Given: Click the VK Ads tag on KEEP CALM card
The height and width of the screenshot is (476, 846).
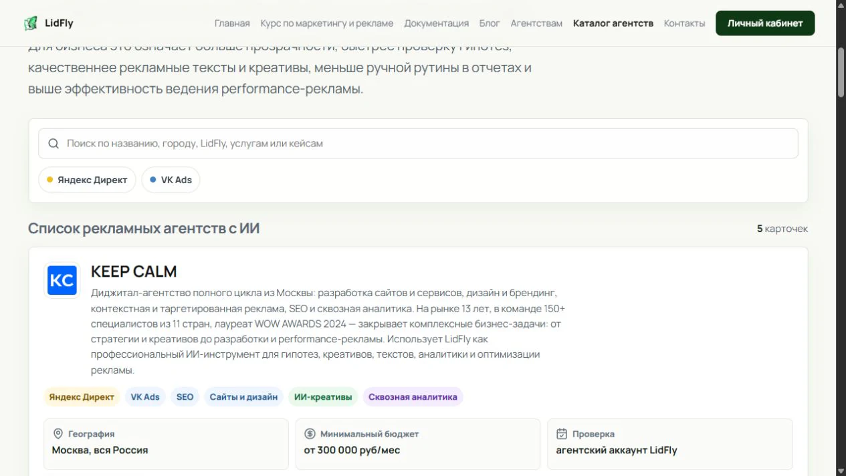Looking at the screenshot, I should [145, 397].
